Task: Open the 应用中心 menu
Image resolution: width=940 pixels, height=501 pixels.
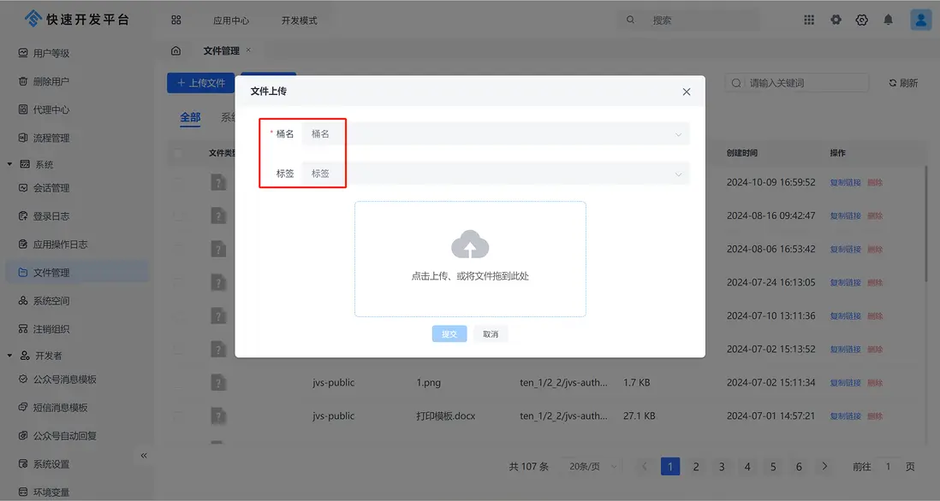Action: click(231, 21)
